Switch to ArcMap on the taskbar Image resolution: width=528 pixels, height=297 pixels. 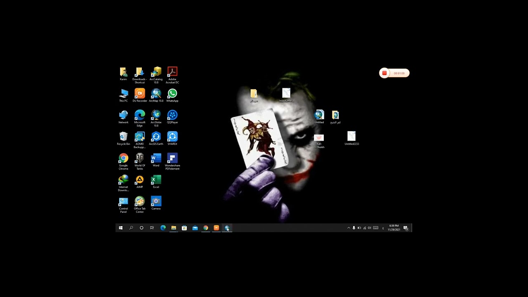(x=227, y=228)
